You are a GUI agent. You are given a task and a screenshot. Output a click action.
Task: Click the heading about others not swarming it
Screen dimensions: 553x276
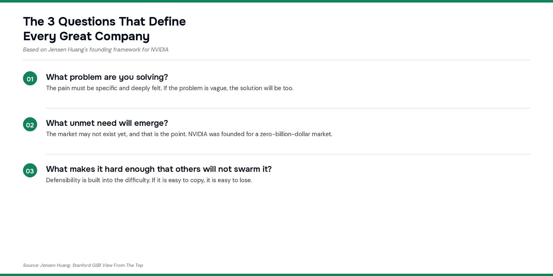point(159,169)
